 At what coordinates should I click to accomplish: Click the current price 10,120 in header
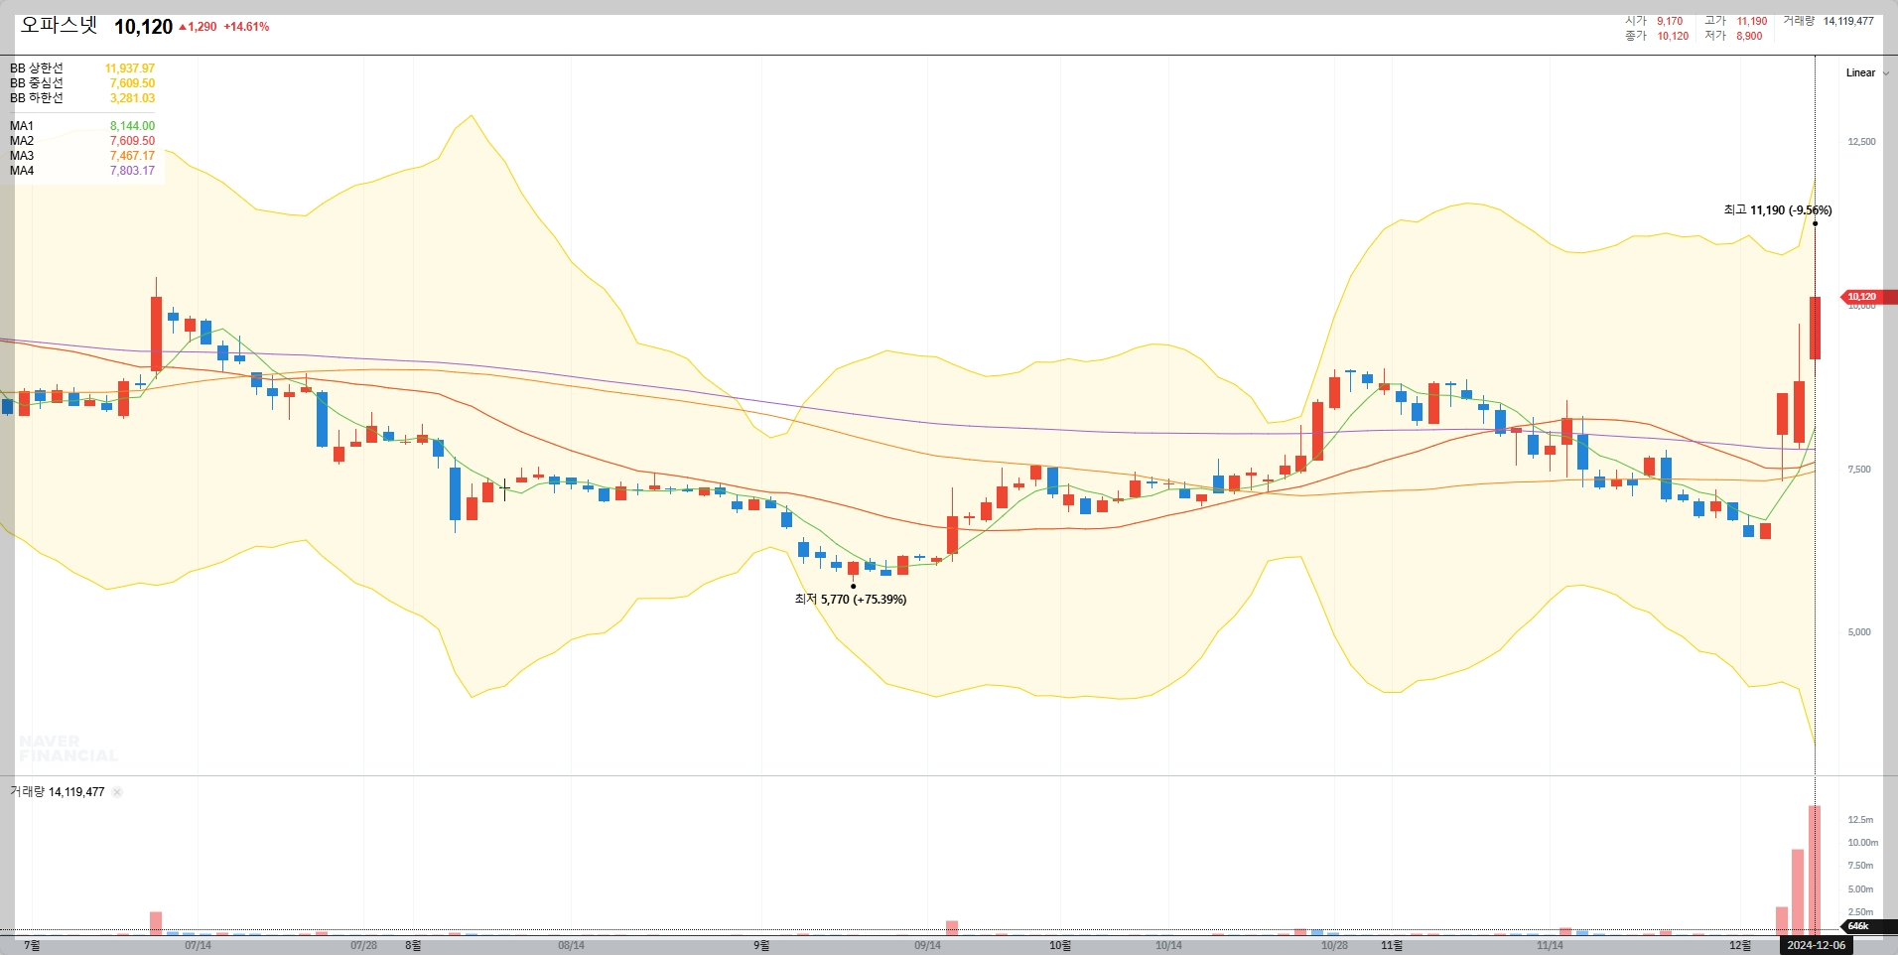pyautogui.click(x=143, y=27)
